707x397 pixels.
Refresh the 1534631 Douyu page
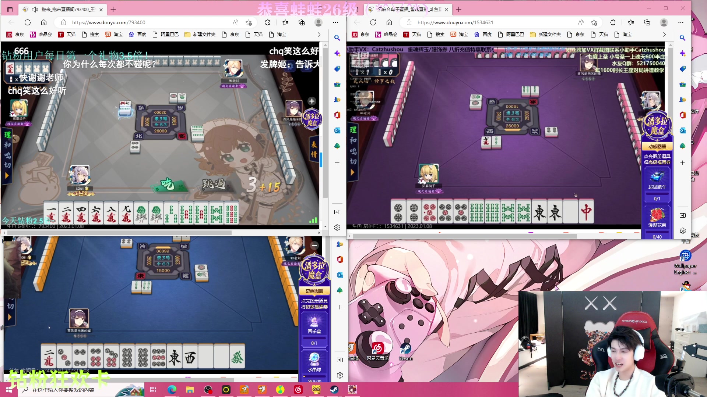click(x=373, y=22)
